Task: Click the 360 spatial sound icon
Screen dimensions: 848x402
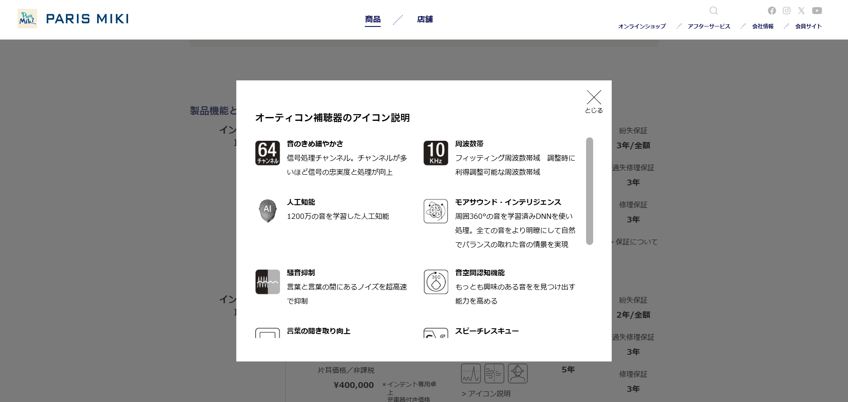Action: [435, 282]
